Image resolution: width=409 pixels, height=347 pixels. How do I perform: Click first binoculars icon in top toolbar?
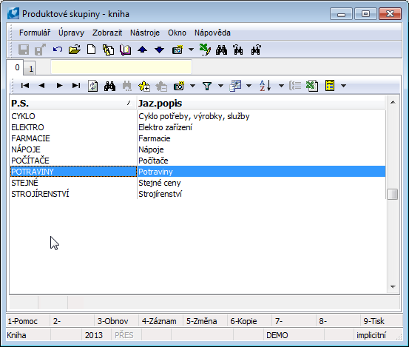[x=221, y=50]
